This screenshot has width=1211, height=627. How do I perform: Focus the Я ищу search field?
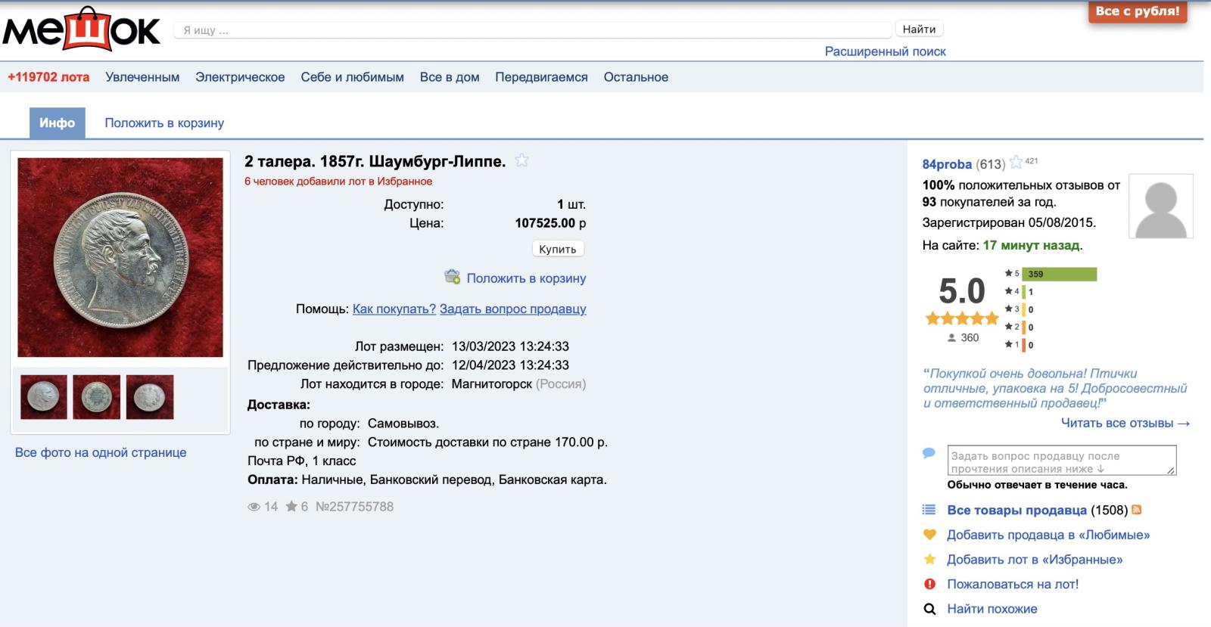click(533, 30)
